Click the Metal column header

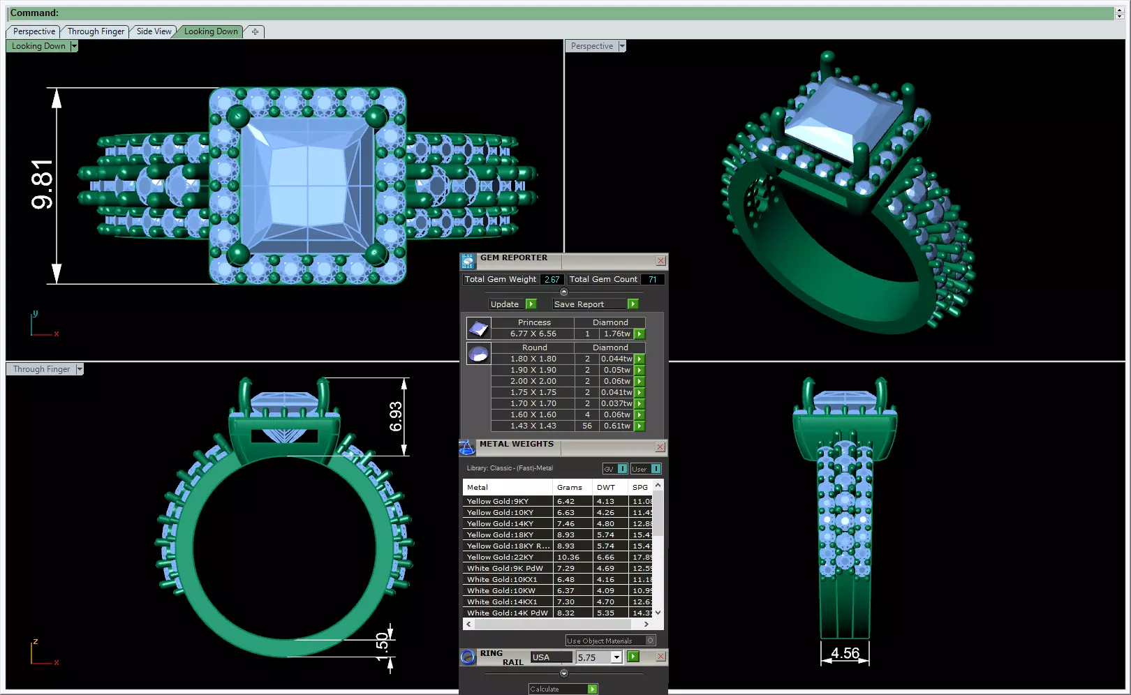click(508, 487)
